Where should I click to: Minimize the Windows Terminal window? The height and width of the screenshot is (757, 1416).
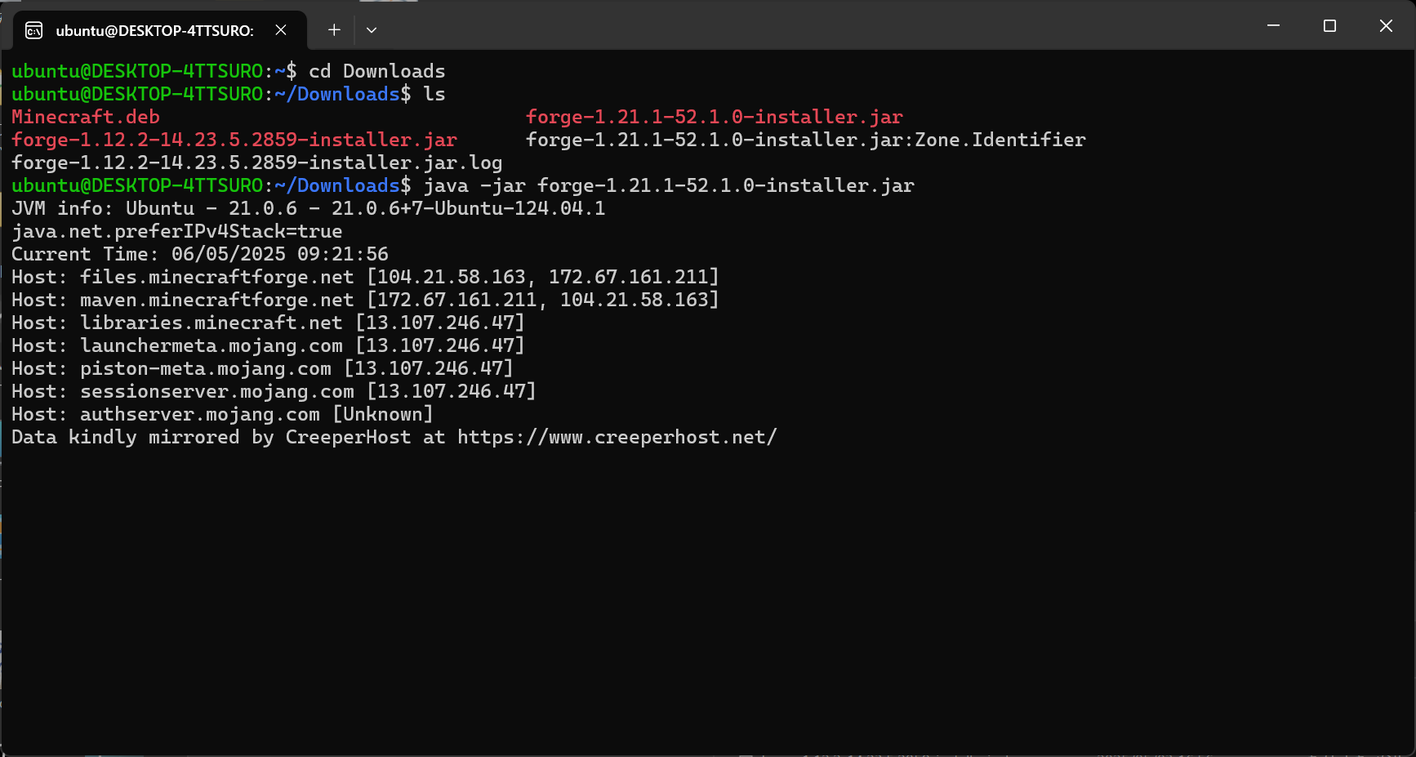(x=1273, y=26)
